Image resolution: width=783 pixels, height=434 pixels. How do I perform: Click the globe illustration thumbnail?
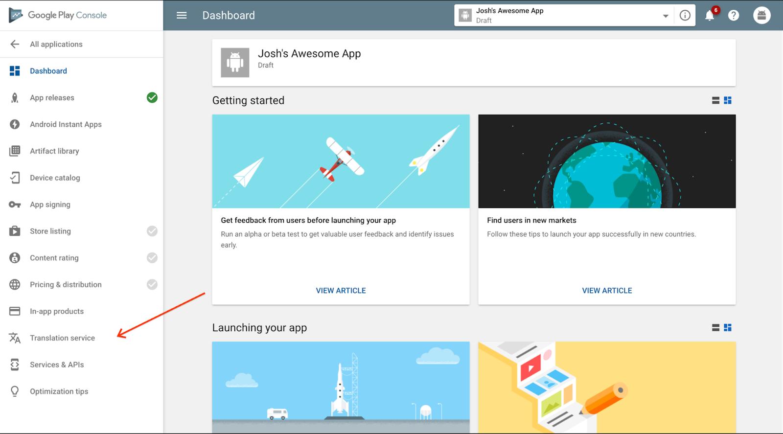[x=607, y=161]
